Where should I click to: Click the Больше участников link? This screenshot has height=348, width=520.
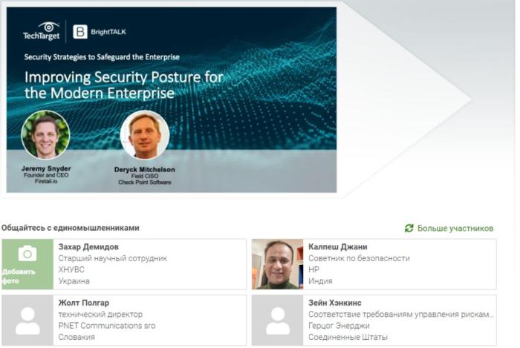[455, 229]
